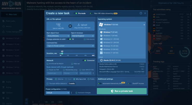Check User VPN option

80,70
